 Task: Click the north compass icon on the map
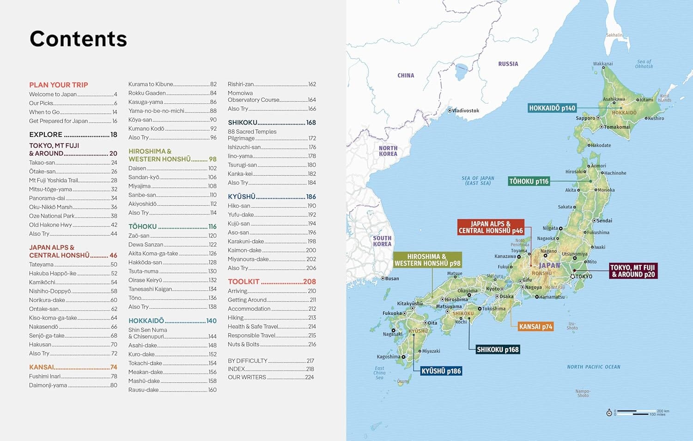(x=609, y=413)
